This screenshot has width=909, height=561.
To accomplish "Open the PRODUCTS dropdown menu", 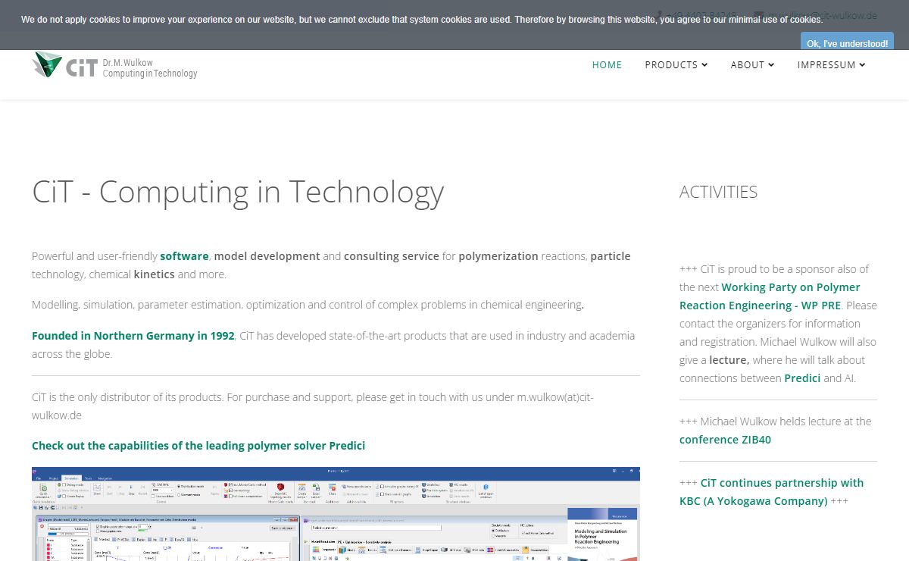I will pos(676,65).
